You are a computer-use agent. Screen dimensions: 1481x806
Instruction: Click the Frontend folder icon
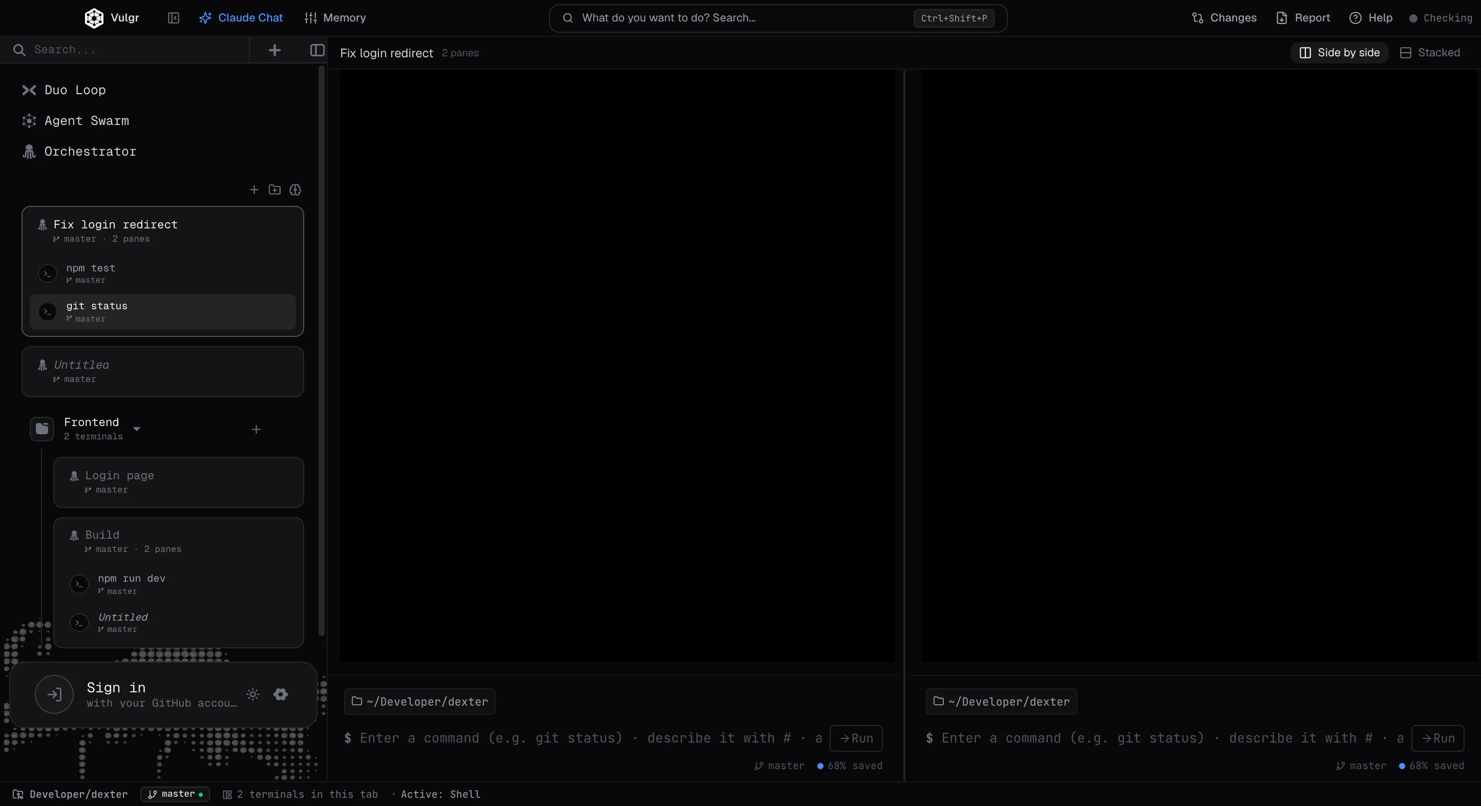point(42,429)
